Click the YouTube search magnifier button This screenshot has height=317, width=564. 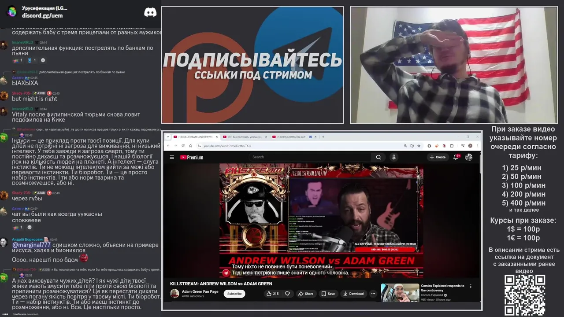378,157
